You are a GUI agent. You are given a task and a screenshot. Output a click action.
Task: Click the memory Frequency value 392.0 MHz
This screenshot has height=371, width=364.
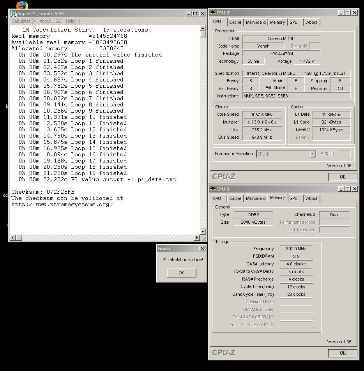click(296, 249)
